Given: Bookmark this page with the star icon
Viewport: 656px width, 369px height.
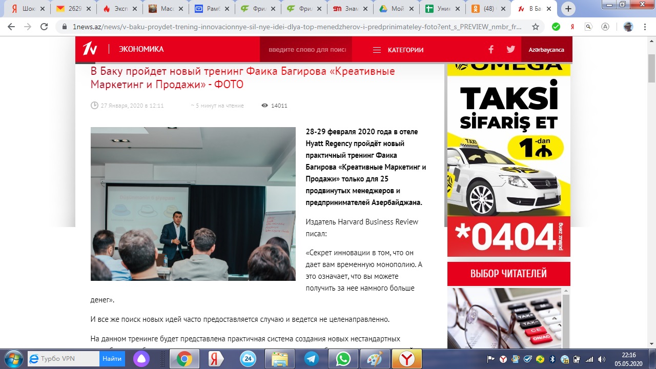Looking at the screenshot, I should pos(536,27).
